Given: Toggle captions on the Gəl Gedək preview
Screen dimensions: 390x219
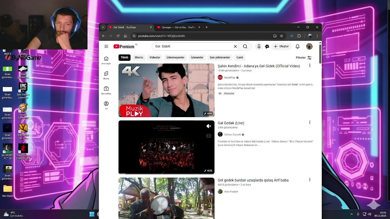Looking at the screenshot, I should pyautogui.click(x=209, y=136).
